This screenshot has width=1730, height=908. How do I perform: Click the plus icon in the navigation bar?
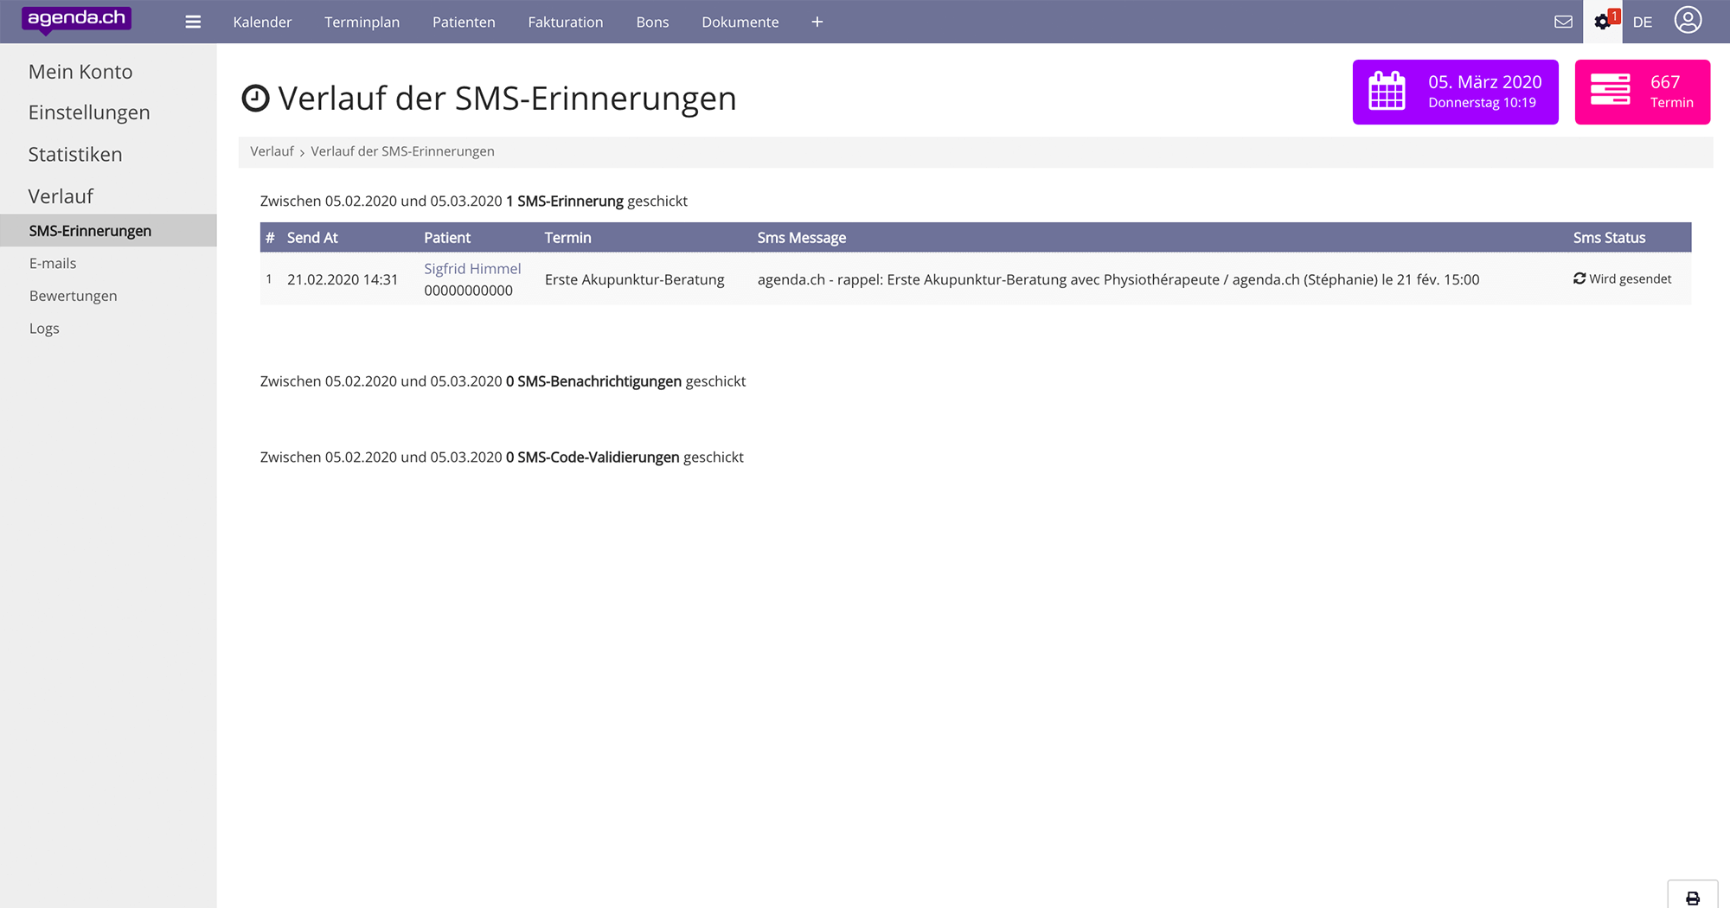pos(817,22)
